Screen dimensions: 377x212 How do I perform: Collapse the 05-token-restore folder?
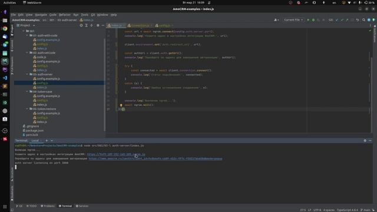tap(27, 109)
